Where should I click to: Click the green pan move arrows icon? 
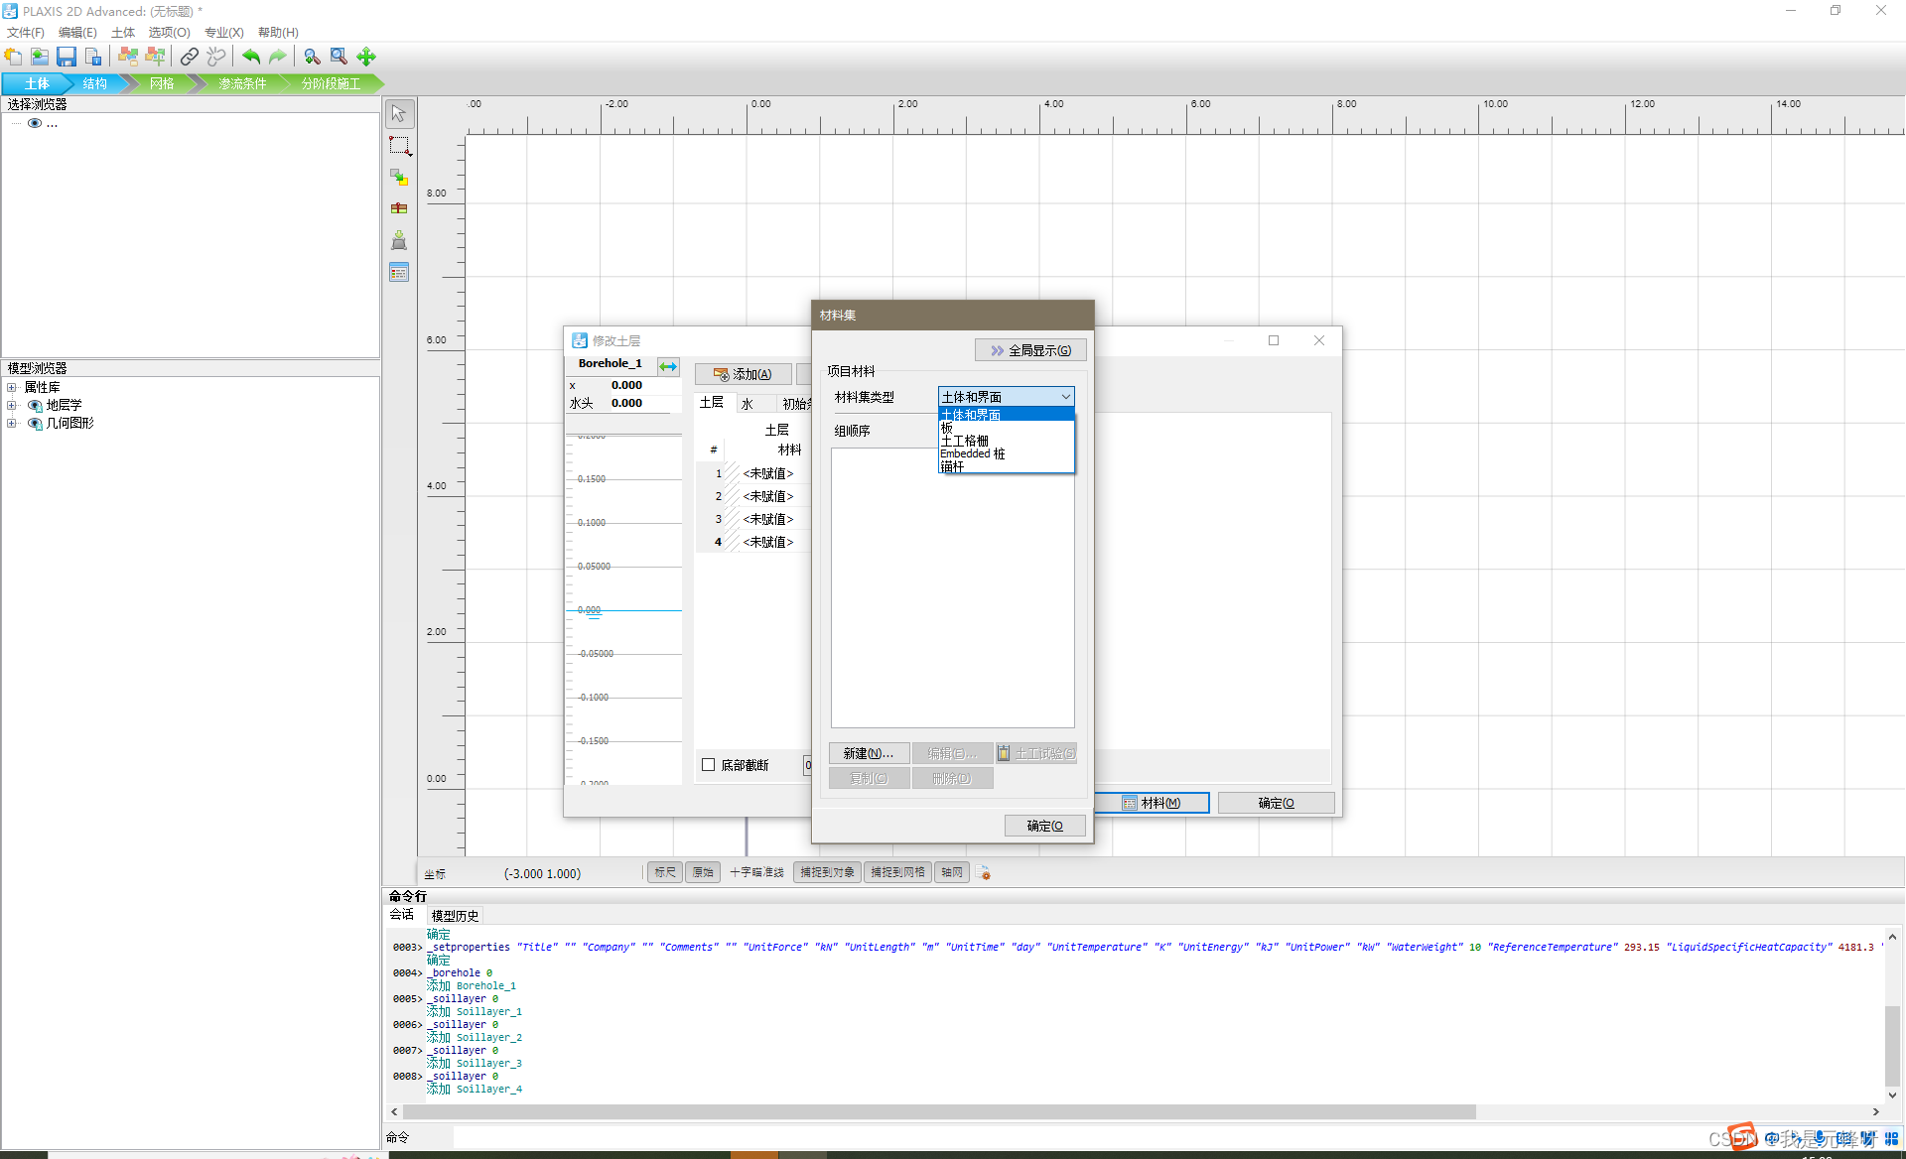pyautogui.click(x=366, y=57)
